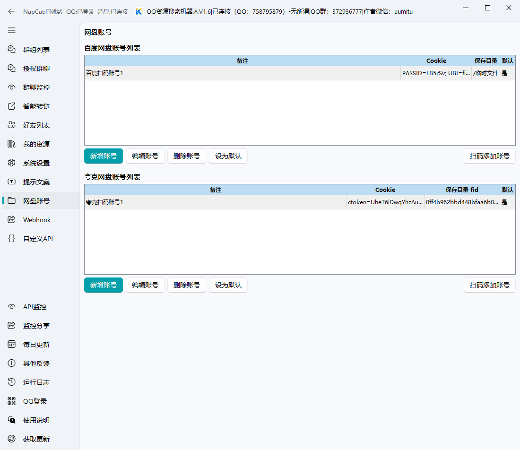The width and height of the screenshot is (520, 450).
Task: Click the 提示文案 text box icon
Action: pyautogui.click(x=12, y=182)
